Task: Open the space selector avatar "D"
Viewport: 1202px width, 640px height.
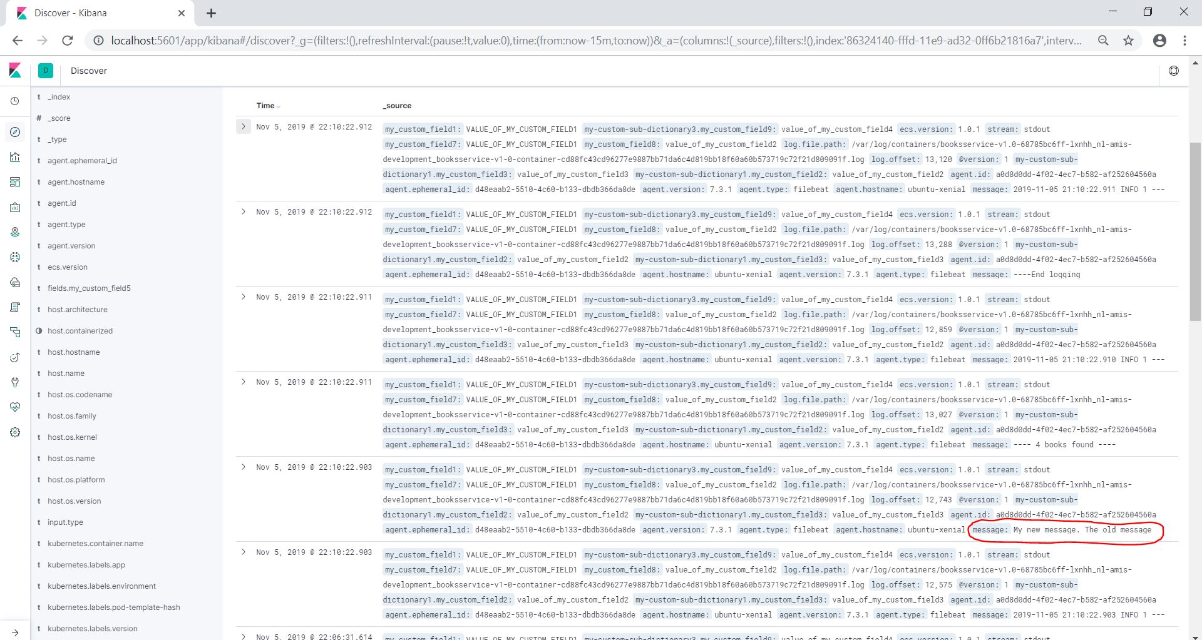Action: click(x=46, y=71)
